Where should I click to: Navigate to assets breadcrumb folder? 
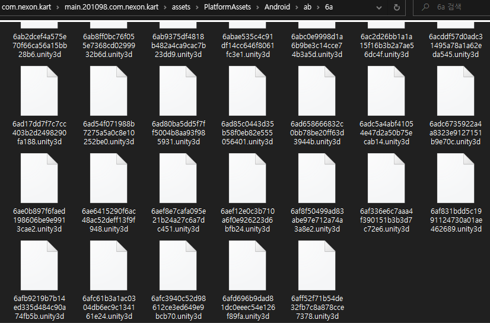point(181,7)
